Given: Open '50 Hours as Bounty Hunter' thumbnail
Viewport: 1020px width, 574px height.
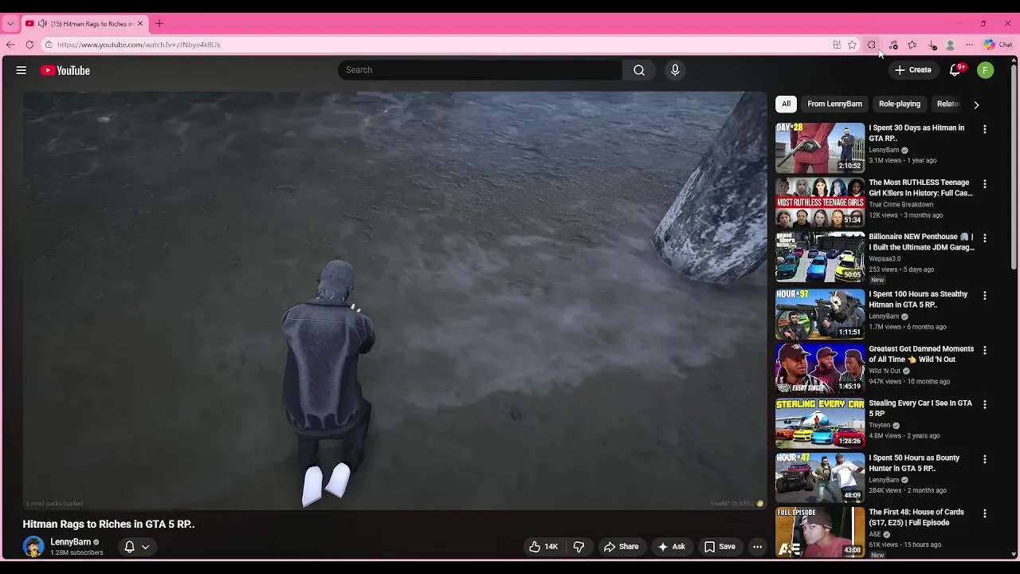Looking at the screenshot, I should 820,478.
